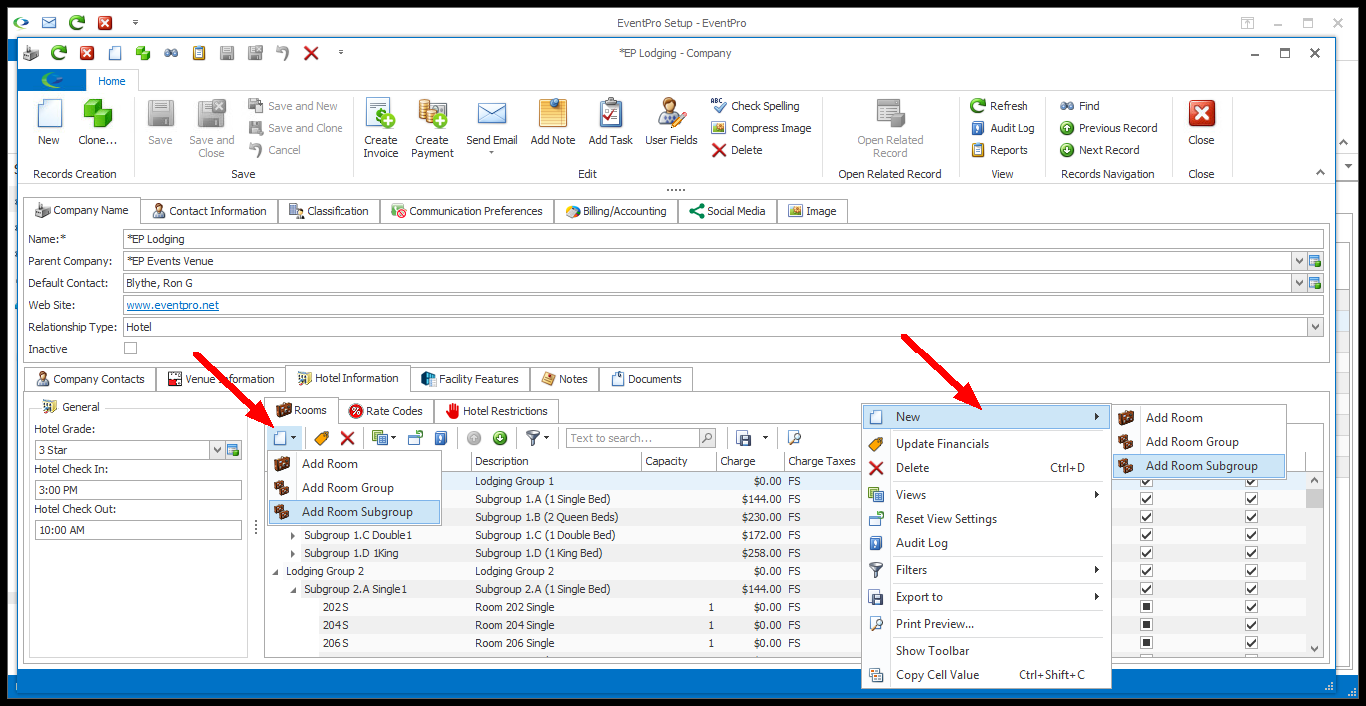Go to Previous Record
Viewport: 1366px width, 706px height.
(x=1108, y=128)
